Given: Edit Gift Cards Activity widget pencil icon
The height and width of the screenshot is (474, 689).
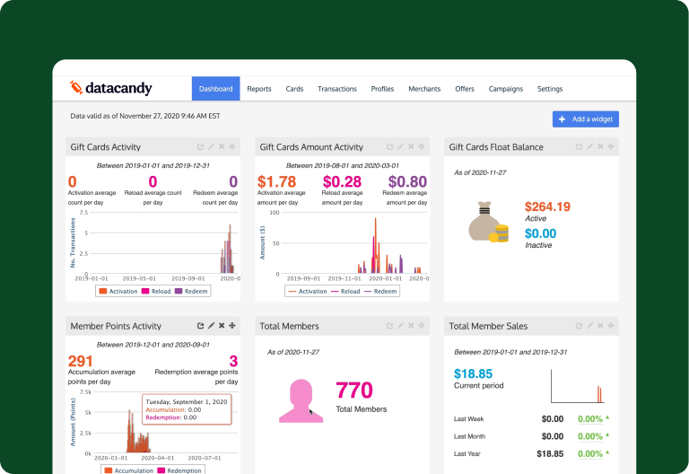Looking at the screenshot, I should (212, 147).
